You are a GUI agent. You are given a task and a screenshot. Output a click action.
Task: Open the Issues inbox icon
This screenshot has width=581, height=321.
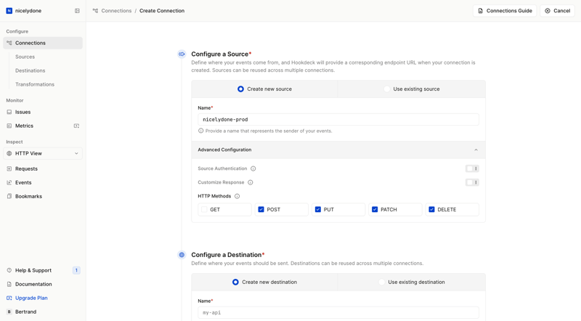tap(9, 112)
